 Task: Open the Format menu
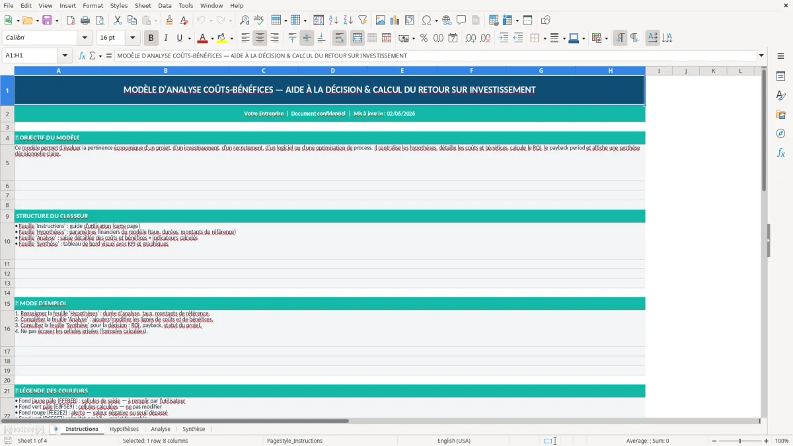(x=93, y=5)
